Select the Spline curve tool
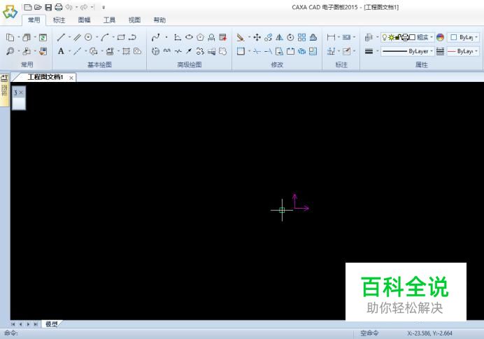 [x=155, y=37]
